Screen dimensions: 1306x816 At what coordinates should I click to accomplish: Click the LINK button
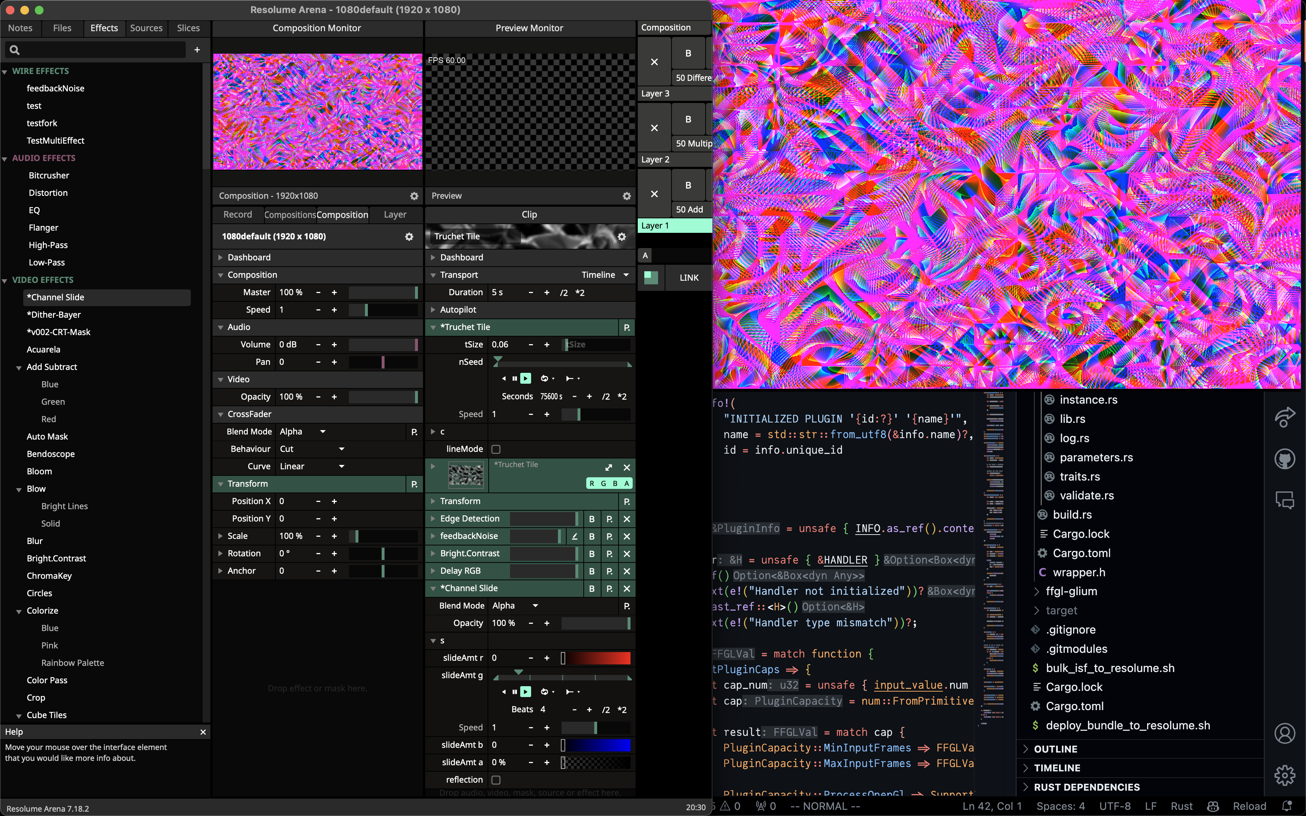(689, 278)
